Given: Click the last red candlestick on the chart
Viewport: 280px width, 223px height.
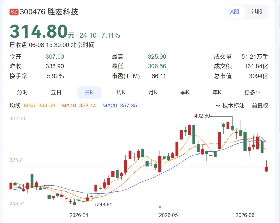Looking at the screenshot, I should point(266,169).
